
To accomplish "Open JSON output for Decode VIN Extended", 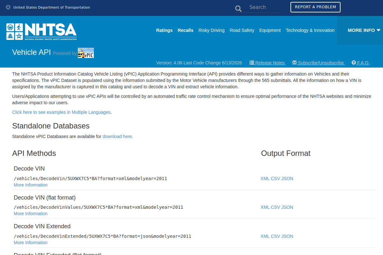I will point(287,236).
